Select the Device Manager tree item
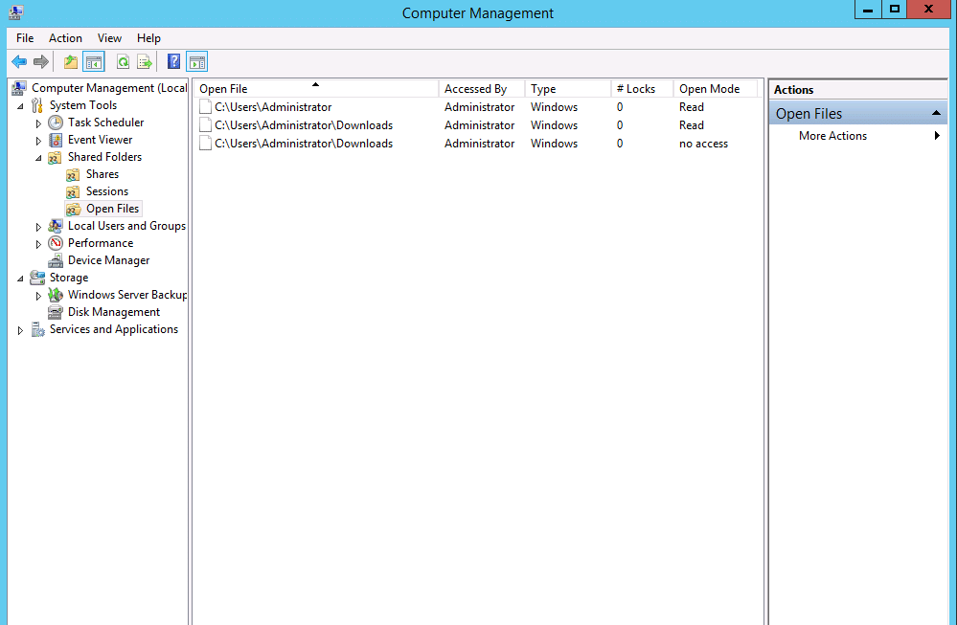 tap(108, 260)
